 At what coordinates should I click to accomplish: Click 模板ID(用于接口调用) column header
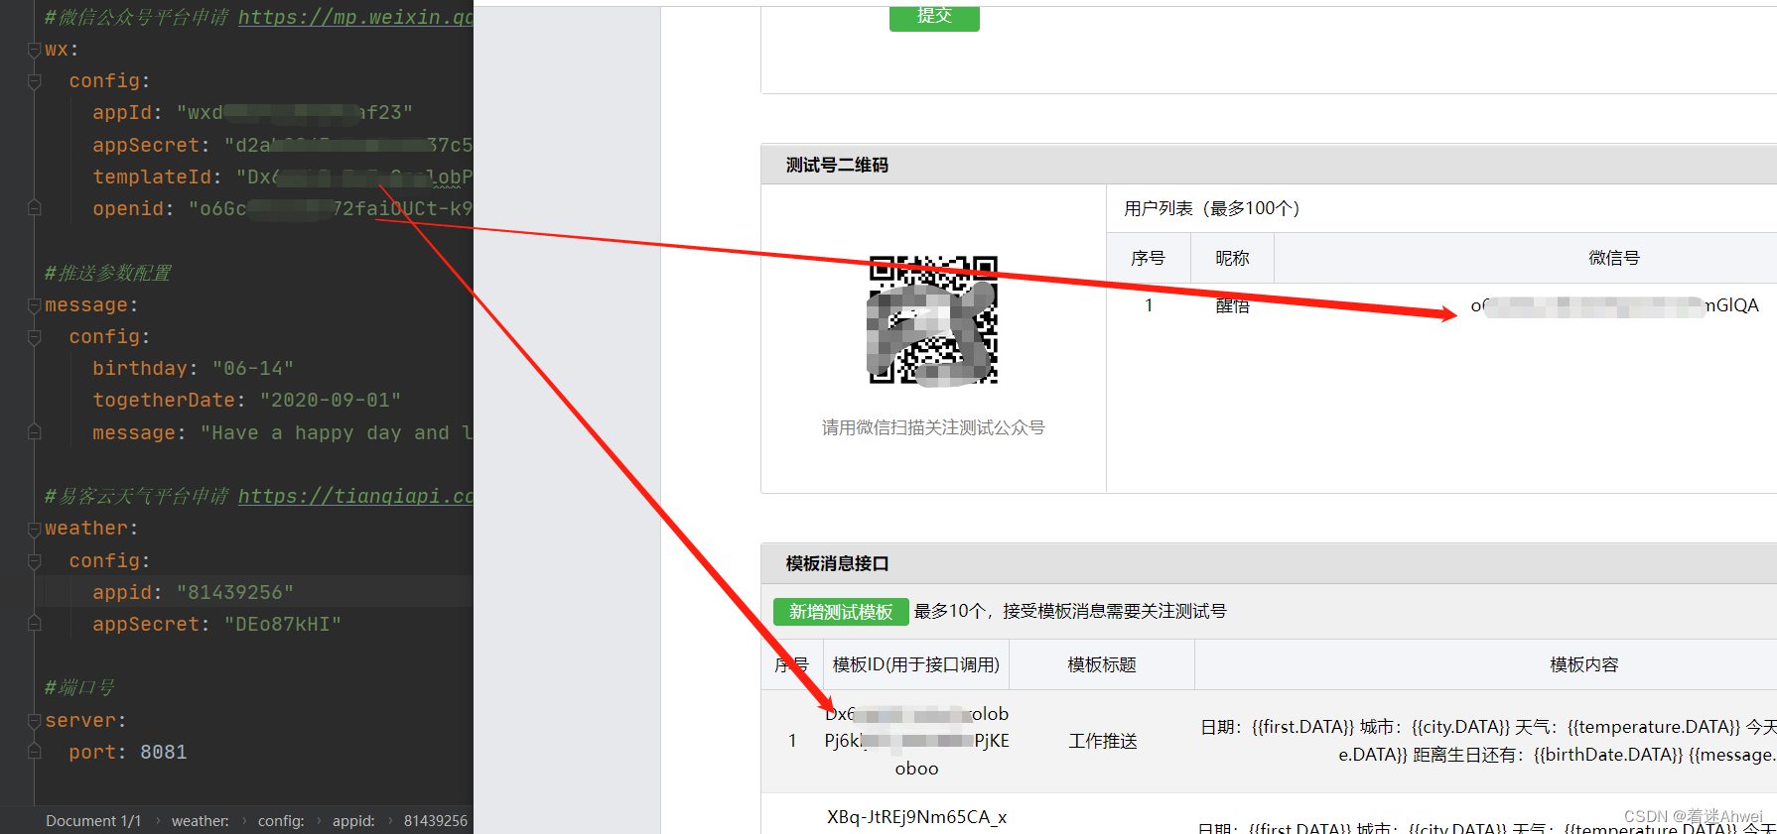click(916, 664)
